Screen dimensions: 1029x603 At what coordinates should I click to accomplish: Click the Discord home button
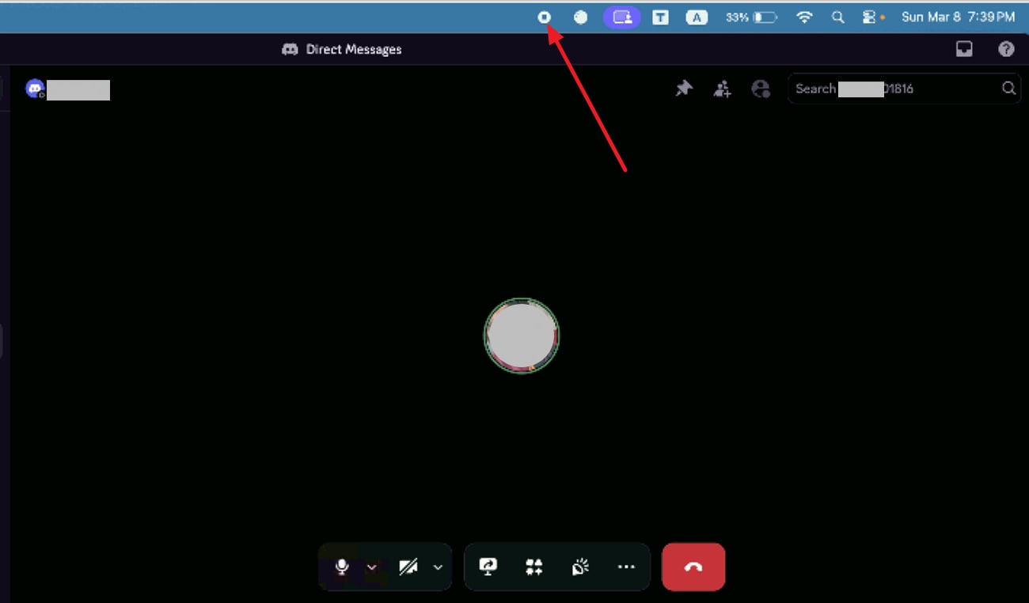(x=34, y=89)
